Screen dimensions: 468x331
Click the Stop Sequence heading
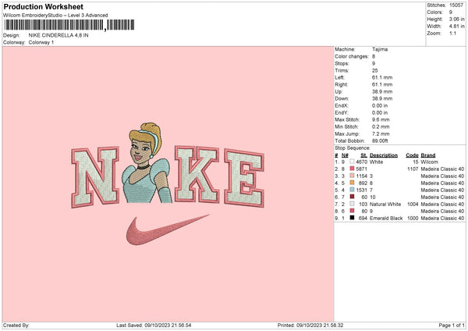tap(353, 148)
